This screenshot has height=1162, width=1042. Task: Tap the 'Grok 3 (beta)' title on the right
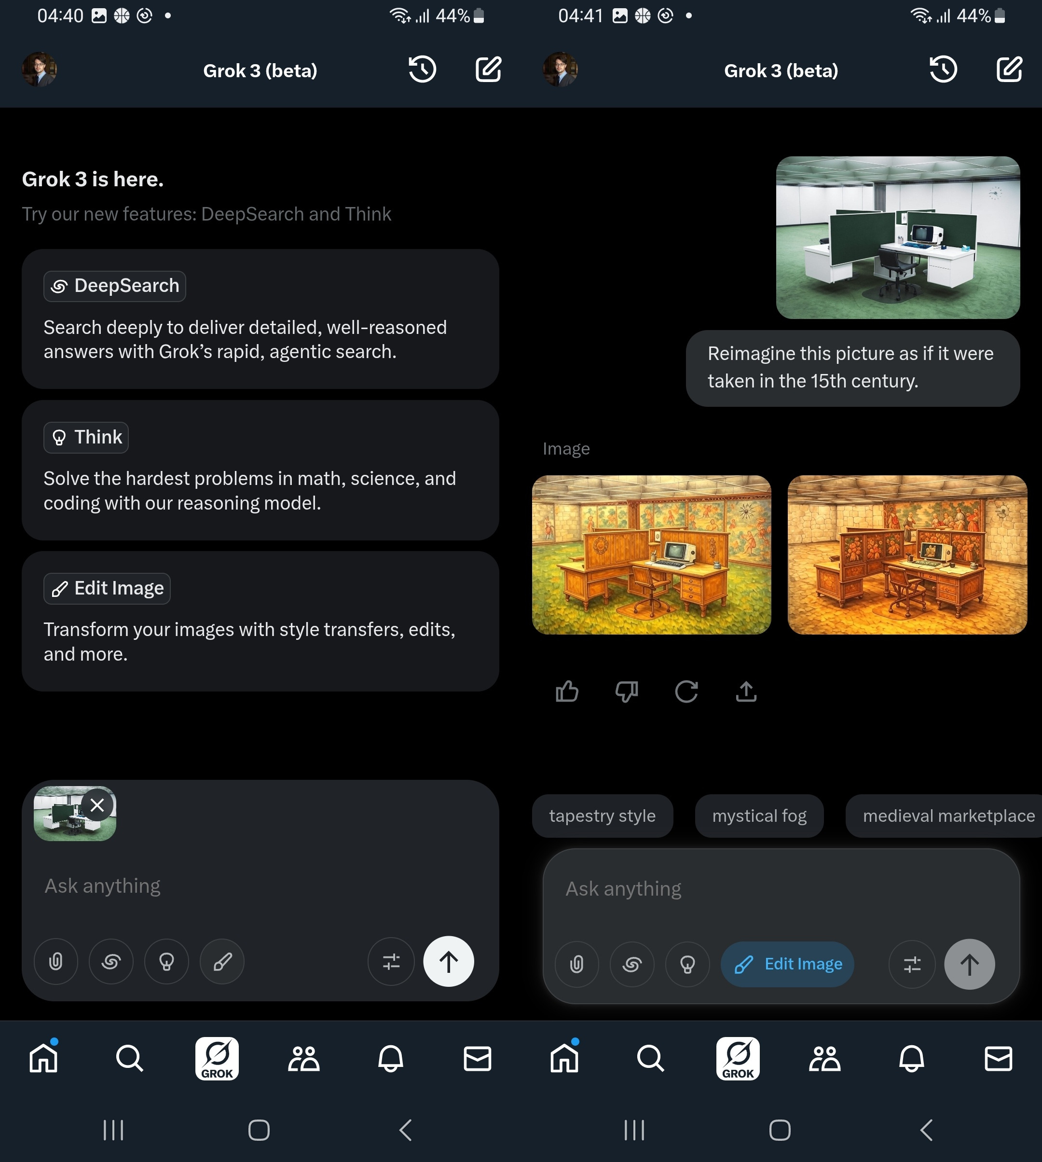pos(781,70)
